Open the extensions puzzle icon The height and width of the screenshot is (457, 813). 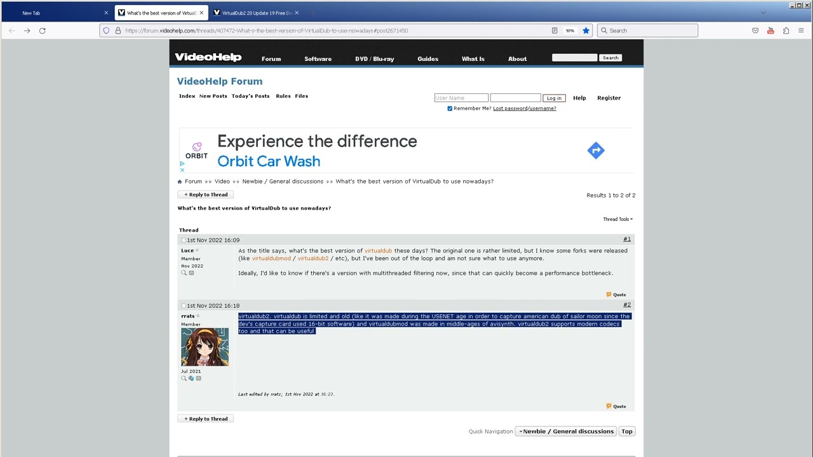[786, 30]
